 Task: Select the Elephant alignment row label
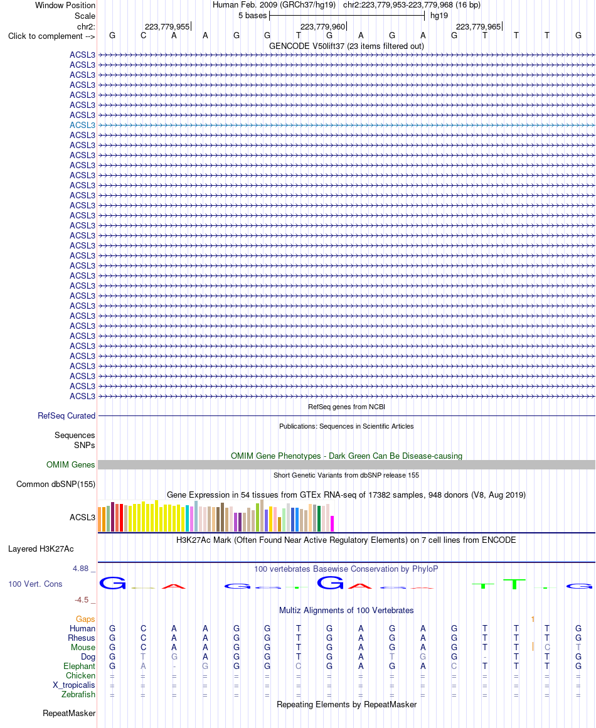coord(80,666)
